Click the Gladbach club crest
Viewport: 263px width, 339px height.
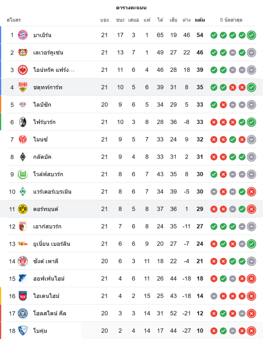tap(23, 157)
